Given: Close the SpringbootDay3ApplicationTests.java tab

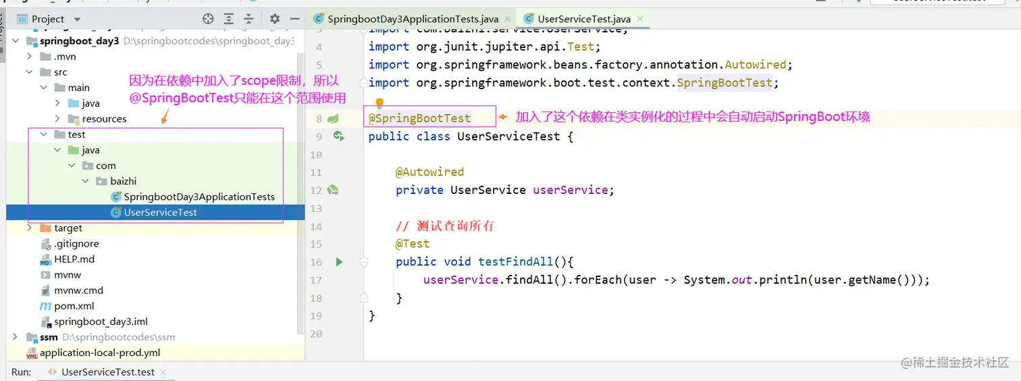Looking at the screenshot, I should (x=508, y=19).
